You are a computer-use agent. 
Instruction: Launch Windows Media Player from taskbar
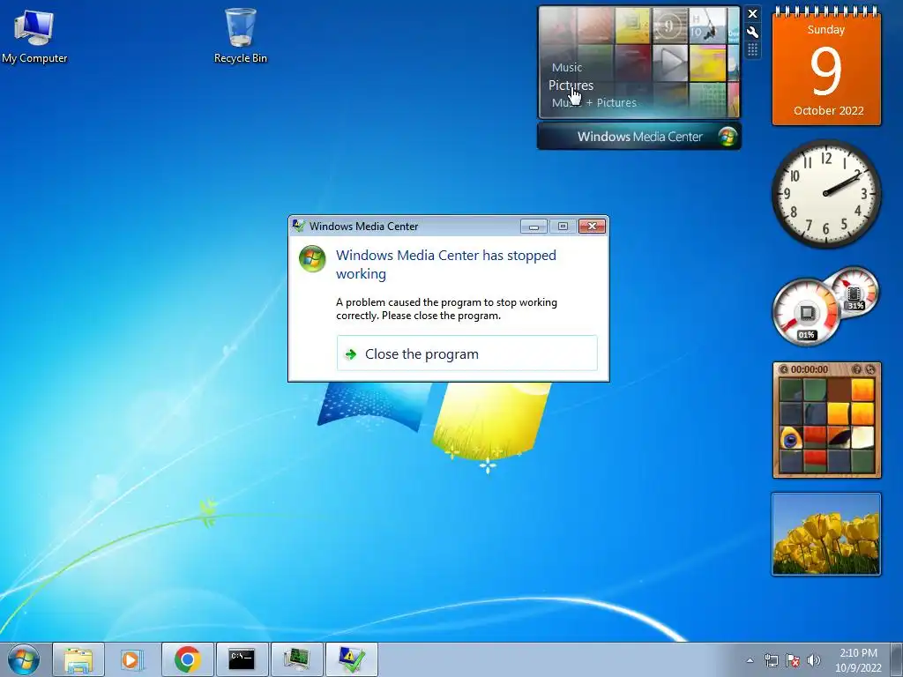pyautogui.click(x=132, y=659)
